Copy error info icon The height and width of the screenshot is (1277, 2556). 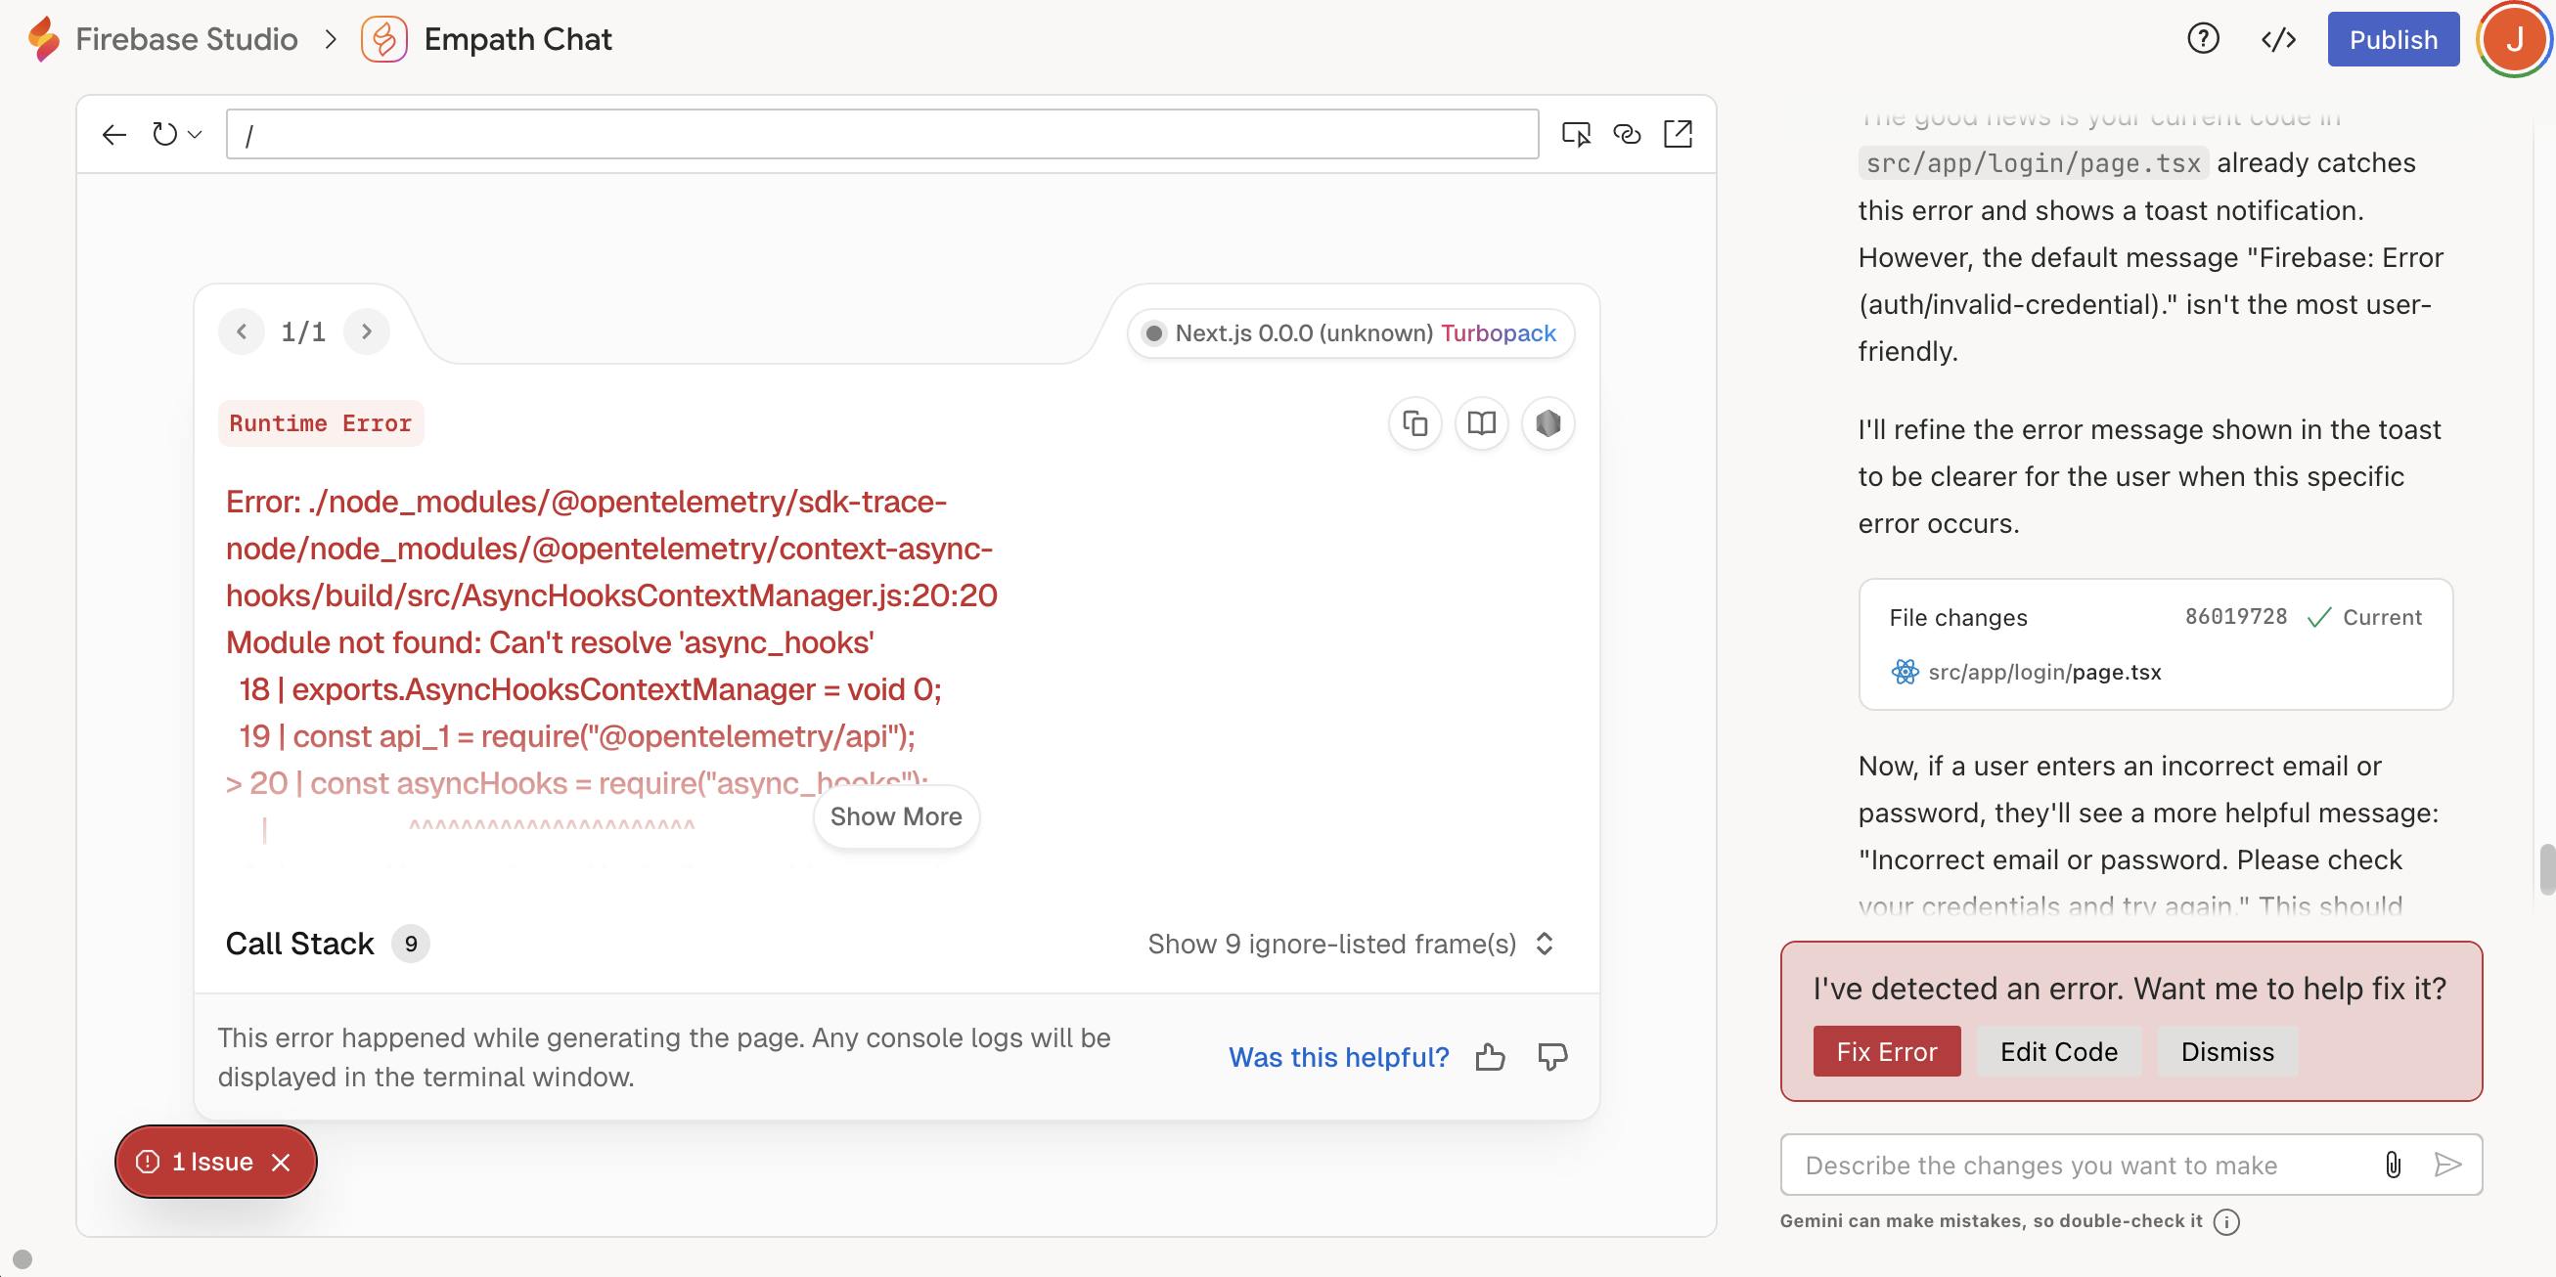point(1414,423)
